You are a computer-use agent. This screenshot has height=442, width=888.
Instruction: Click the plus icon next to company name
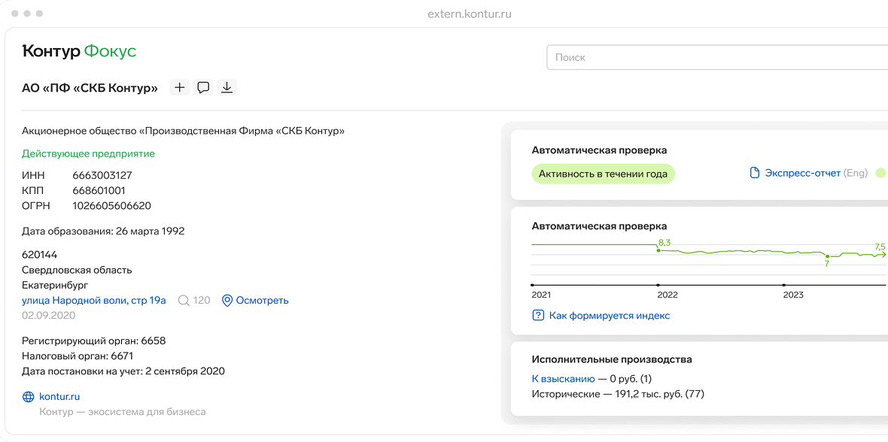coord(179,88)
